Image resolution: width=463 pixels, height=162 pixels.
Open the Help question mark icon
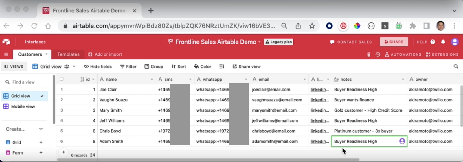[x=433, y=42]
